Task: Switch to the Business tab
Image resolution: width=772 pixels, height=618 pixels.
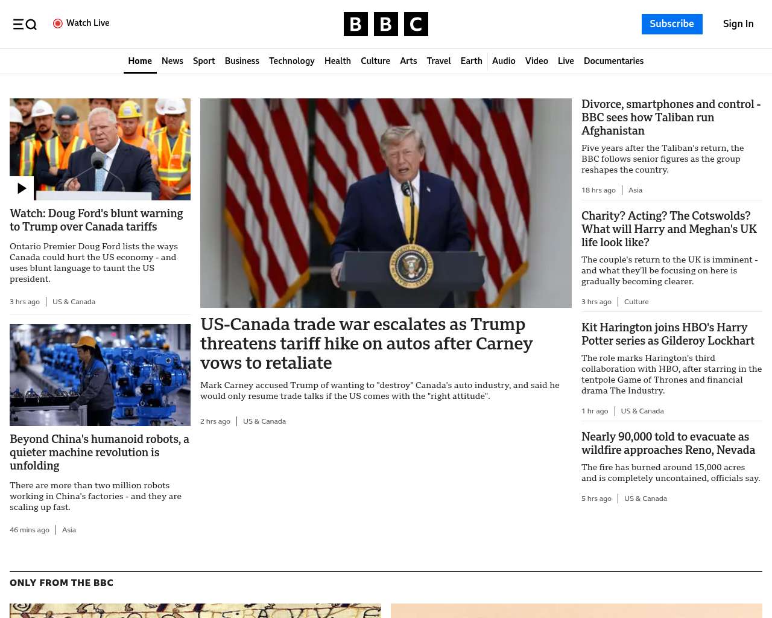Action: point(242,61)
